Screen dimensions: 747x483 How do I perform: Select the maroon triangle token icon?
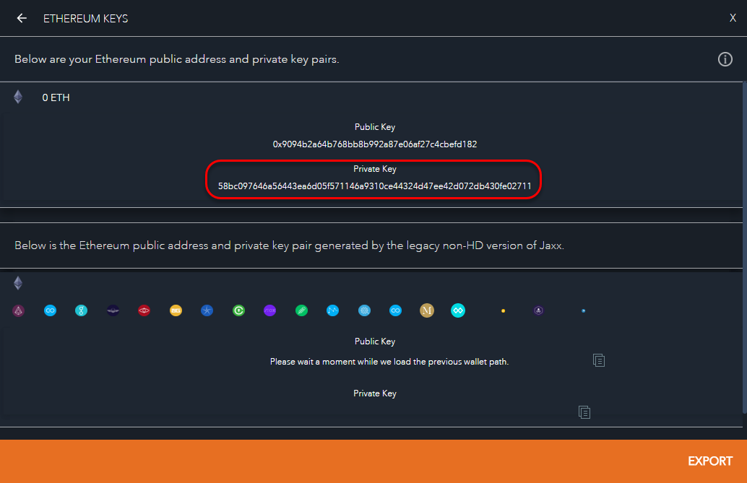[19, 310]
